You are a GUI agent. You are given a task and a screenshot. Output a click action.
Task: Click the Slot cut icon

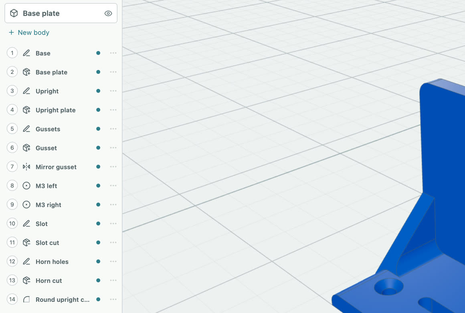click(26, 242)
